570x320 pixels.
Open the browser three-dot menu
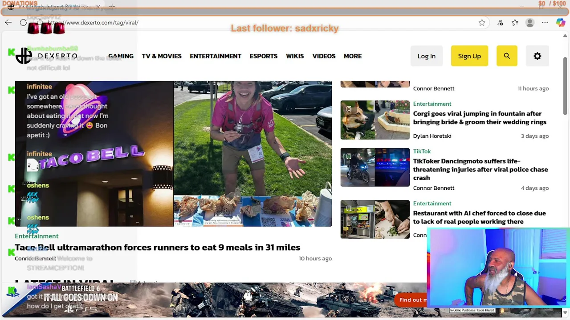545,23
